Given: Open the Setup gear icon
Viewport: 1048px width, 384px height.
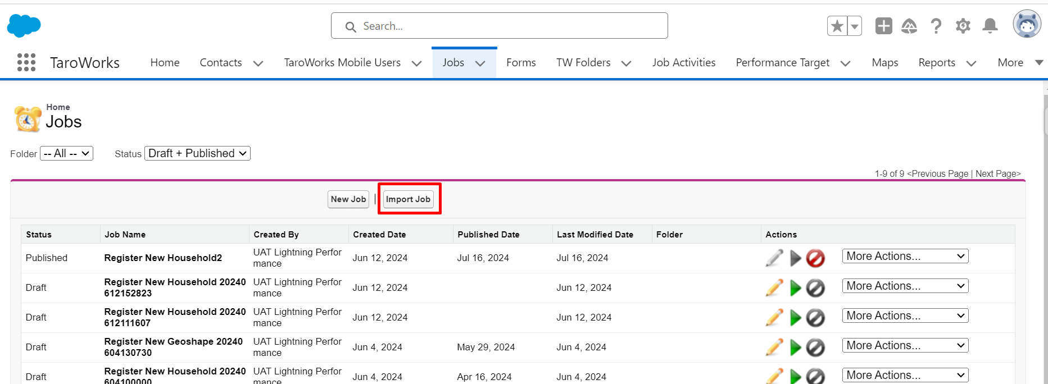Looking at the screenshot, I should pos(963,26).
